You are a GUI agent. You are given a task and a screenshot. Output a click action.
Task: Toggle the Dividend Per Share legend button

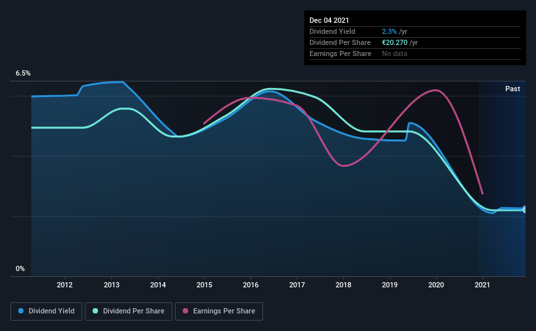pos(129,311)
